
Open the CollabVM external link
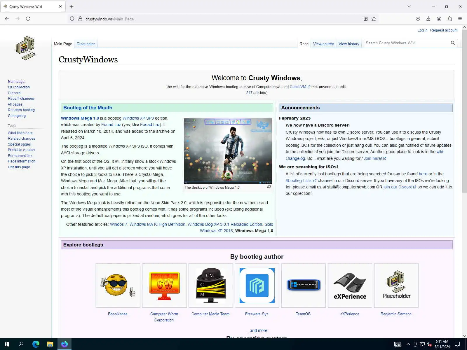300,87
